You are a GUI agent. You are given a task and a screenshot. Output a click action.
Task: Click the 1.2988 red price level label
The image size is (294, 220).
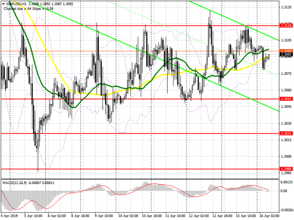point(286,169)
